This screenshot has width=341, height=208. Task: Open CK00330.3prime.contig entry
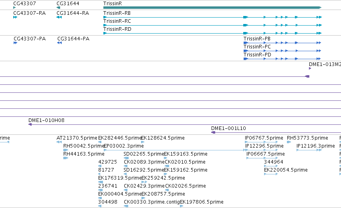152,202
